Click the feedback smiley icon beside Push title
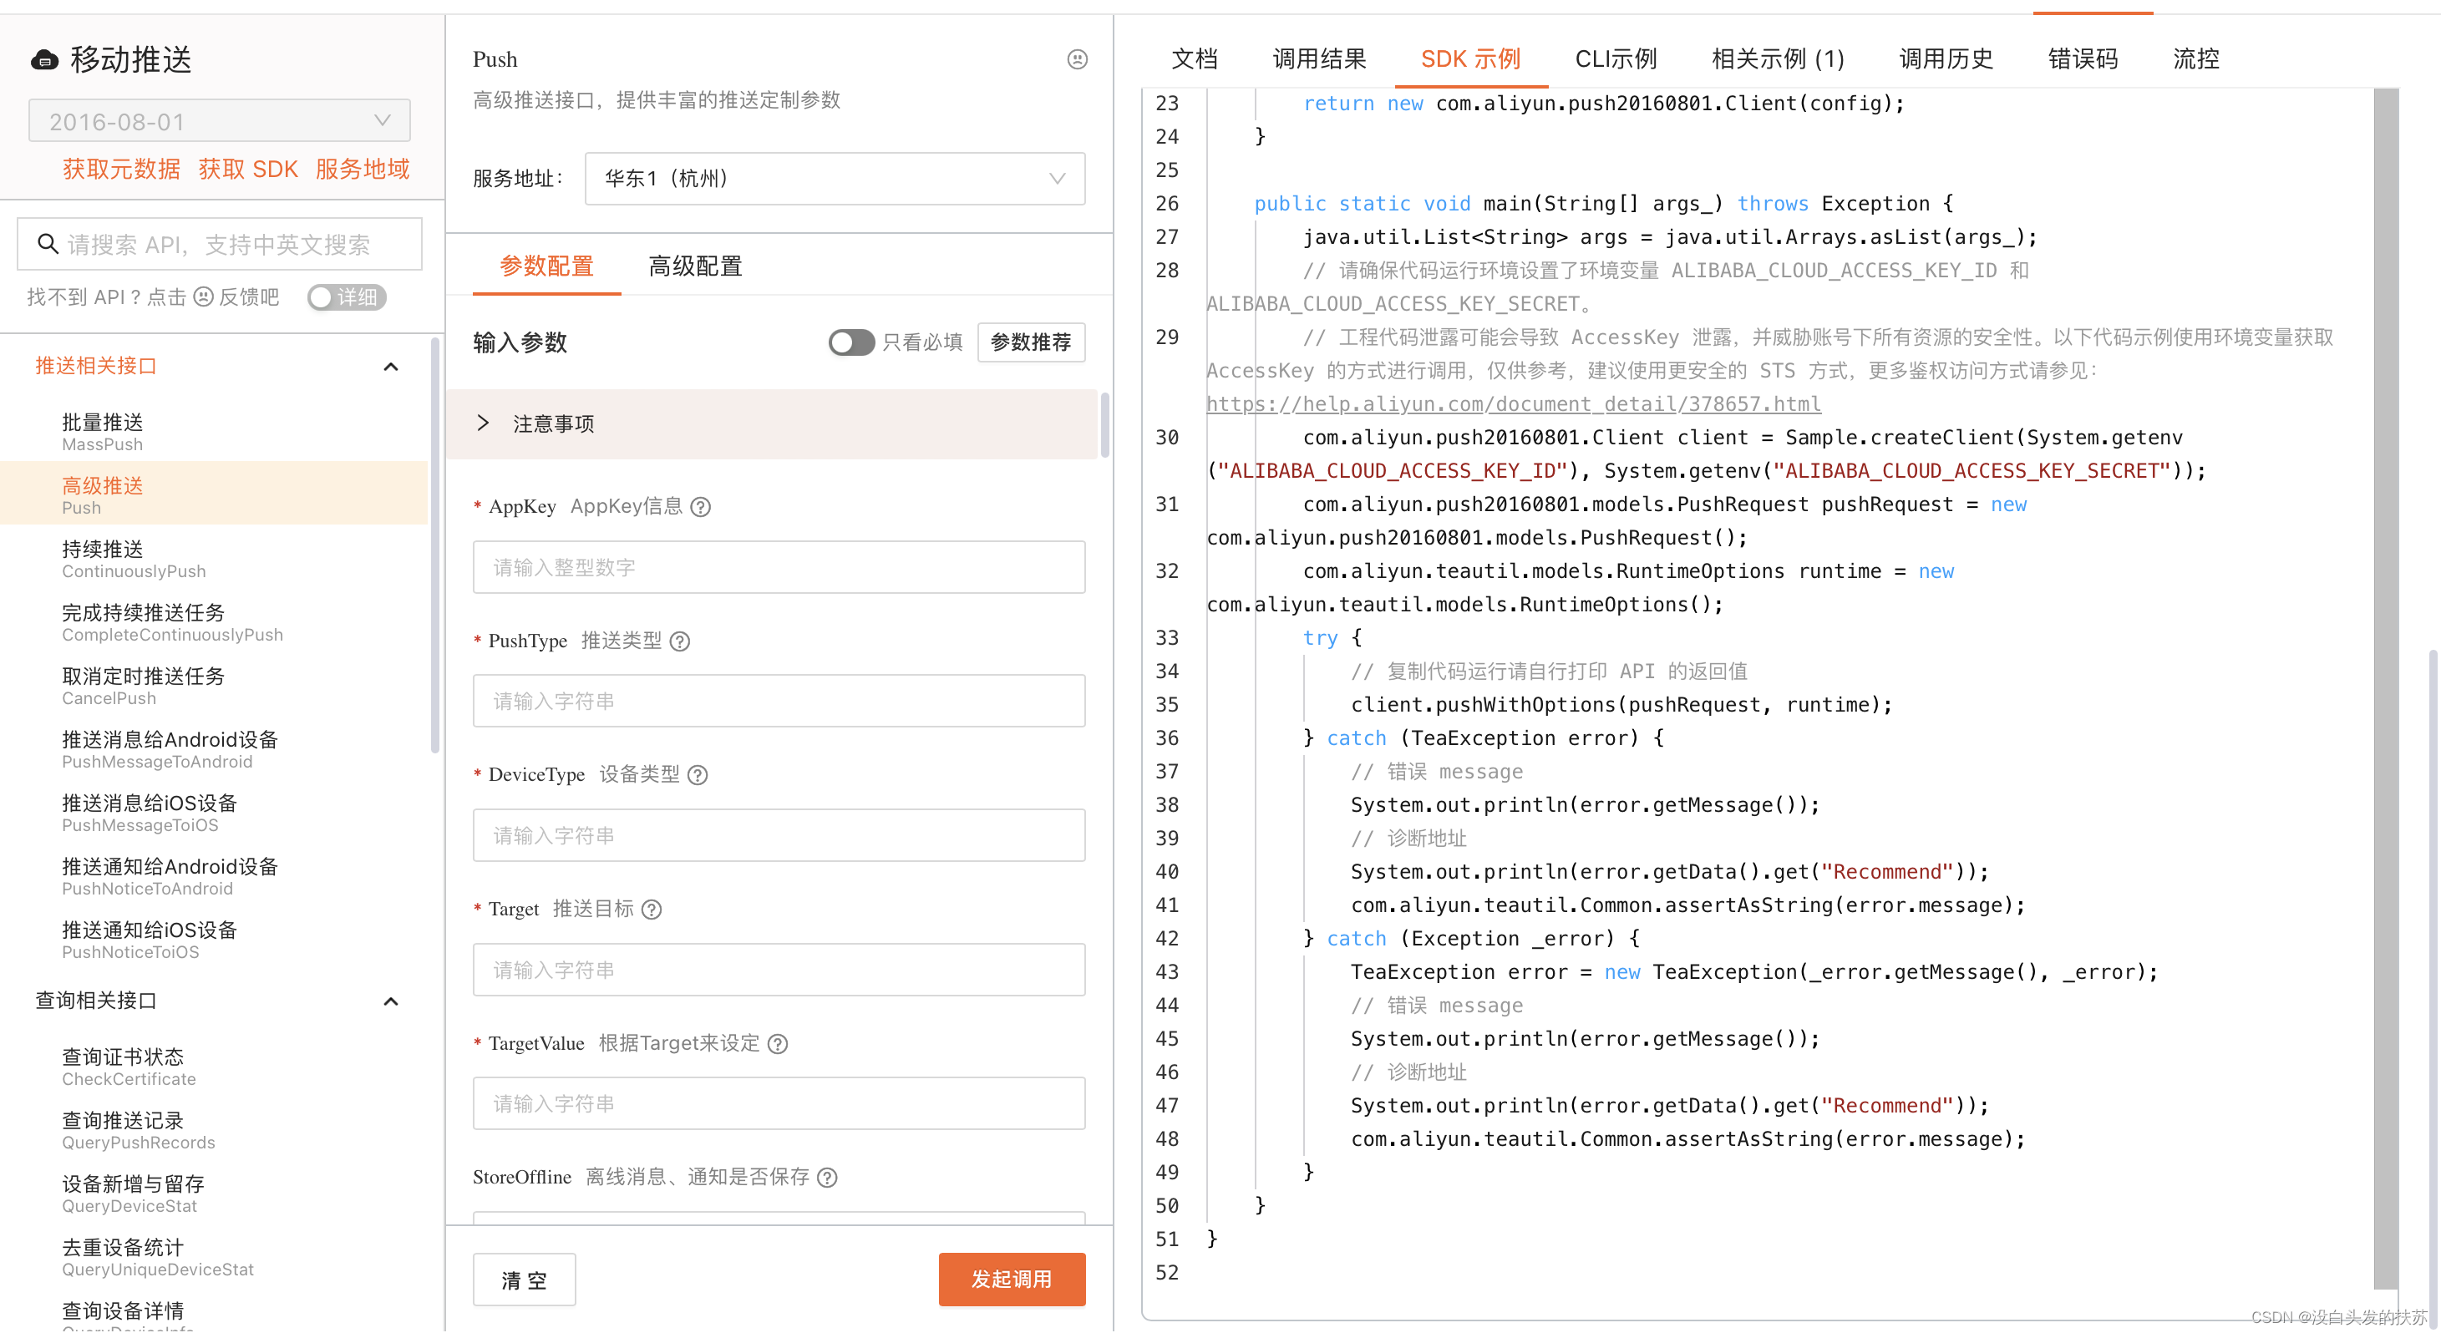2441x1333 pixels. (x=1077, y=59)
